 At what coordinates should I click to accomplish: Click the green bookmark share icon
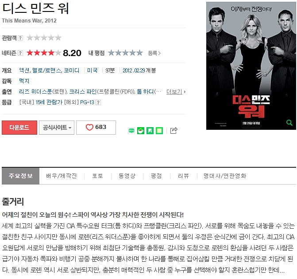pyautogui.click(x=150, y=131)
